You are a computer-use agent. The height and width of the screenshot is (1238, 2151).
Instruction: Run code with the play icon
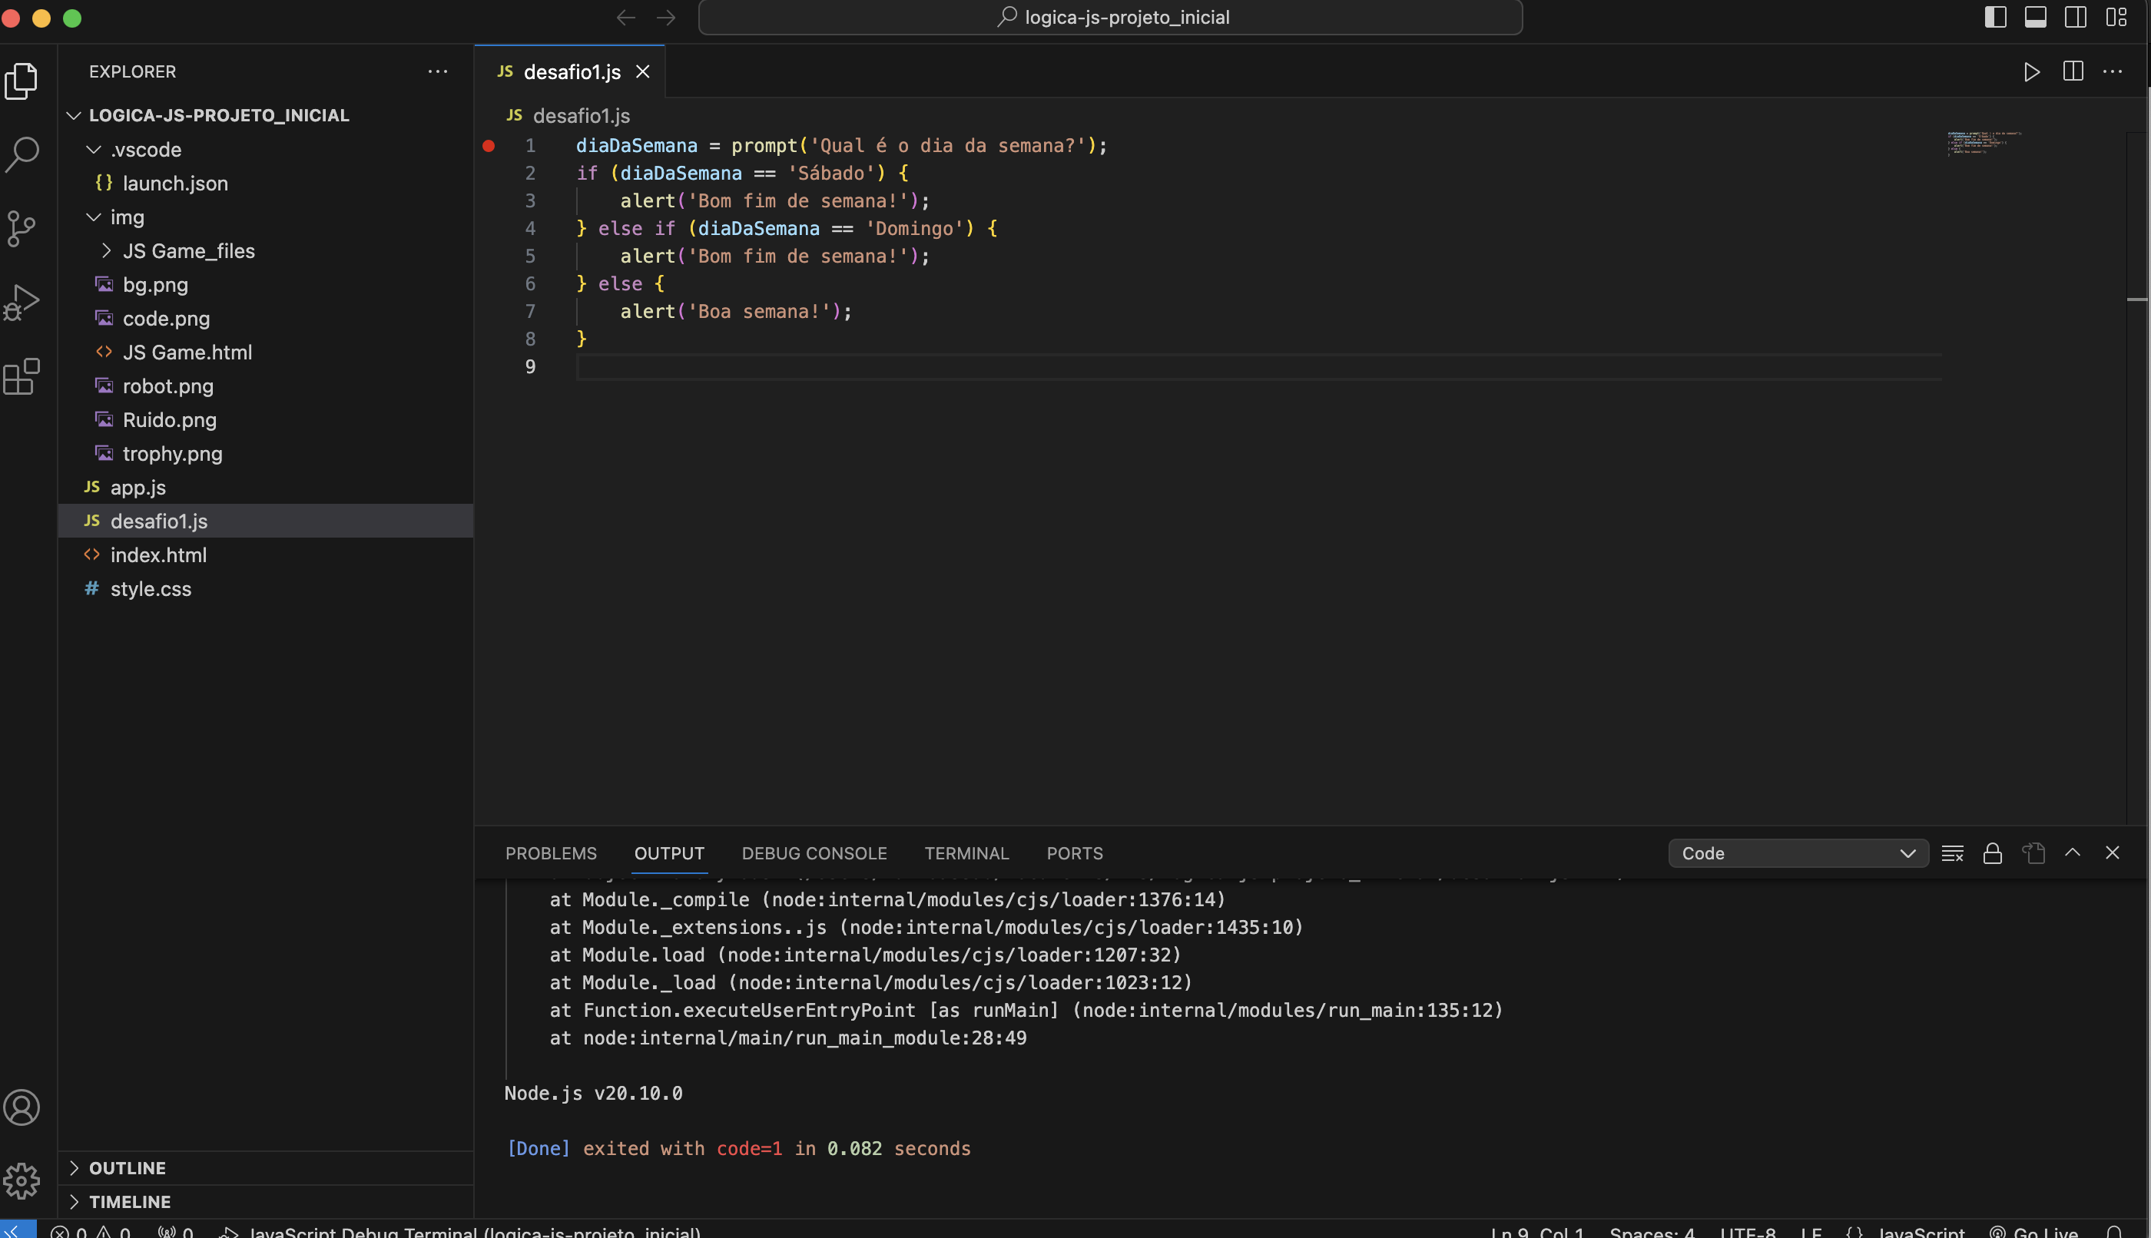click(2032, 72)
